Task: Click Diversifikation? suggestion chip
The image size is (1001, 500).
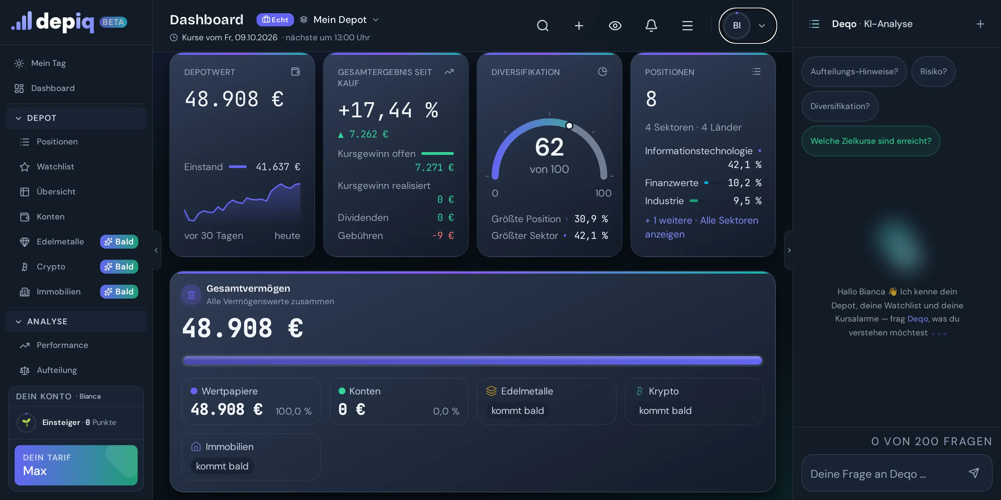Action: (840, 106)
